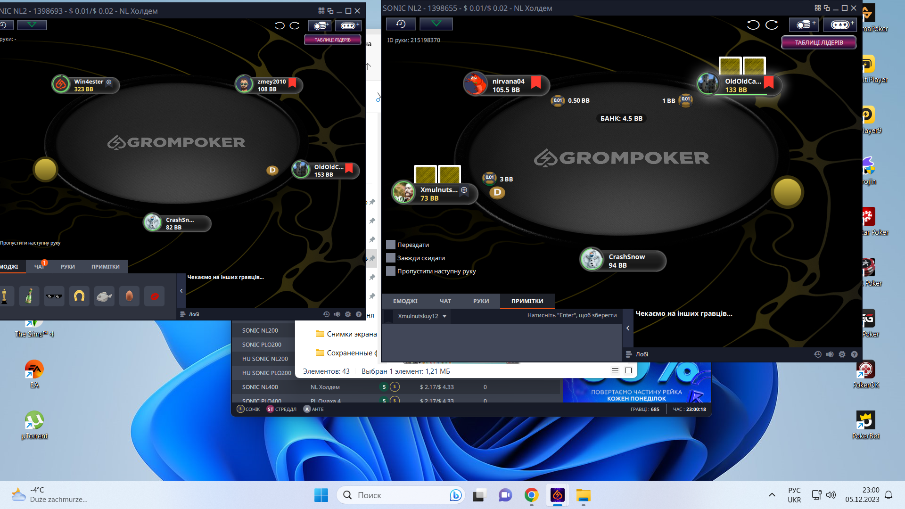Image resolution: width=905 pixels, height=509 pixels.
Task: Switch to ЕМОДЖІ tab in right table
Action: pyautogui.click(x=405, y=301)
